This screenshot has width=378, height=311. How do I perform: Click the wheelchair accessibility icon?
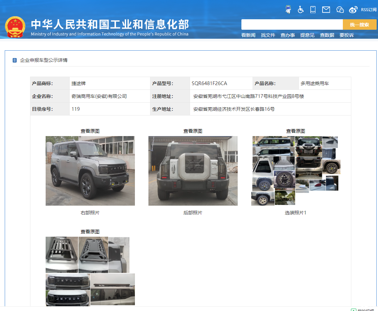point(301,9)
